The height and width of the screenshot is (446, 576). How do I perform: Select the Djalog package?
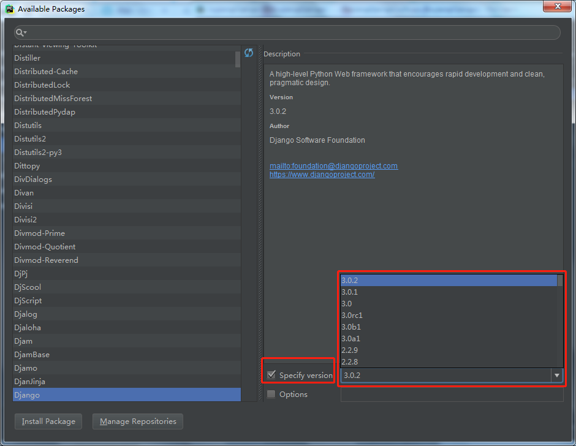tap(127, 314)
